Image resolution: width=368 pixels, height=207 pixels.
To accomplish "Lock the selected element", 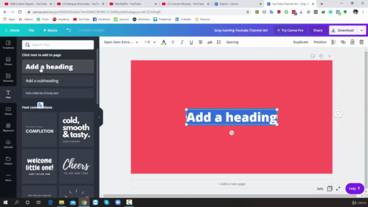I will pyautogui.click(x=352, y=42).
